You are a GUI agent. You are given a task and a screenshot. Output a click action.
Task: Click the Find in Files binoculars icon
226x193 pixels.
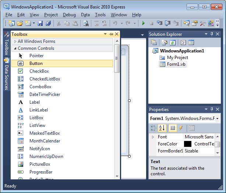pos(86,23)
